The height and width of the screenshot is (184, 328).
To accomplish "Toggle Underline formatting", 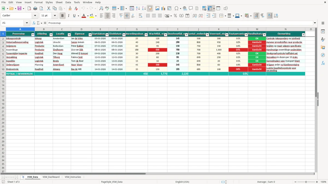I will [x=74, y=16].
